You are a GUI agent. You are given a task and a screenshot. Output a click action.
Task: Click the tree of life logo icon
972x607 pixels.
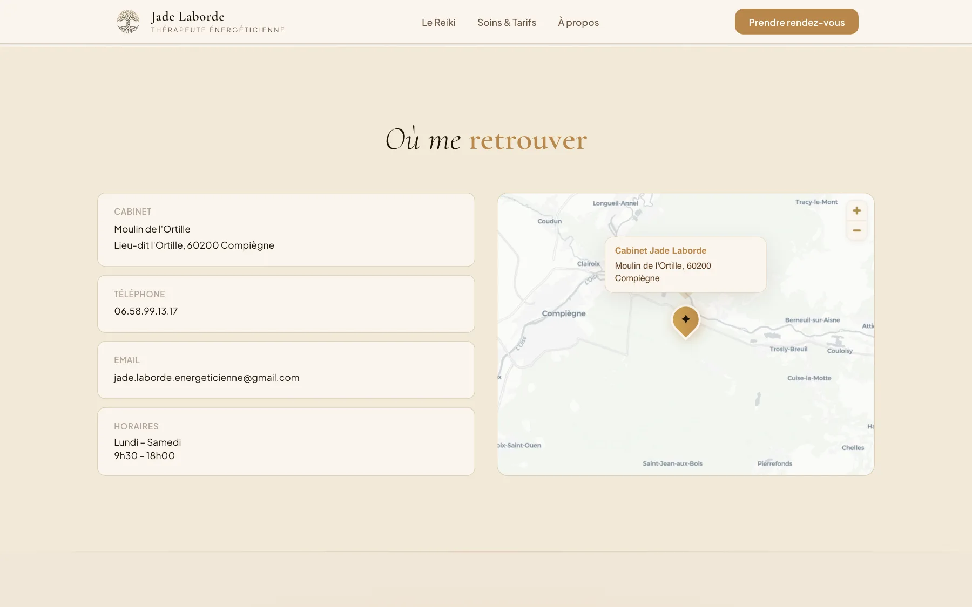[x=128, y=22]
